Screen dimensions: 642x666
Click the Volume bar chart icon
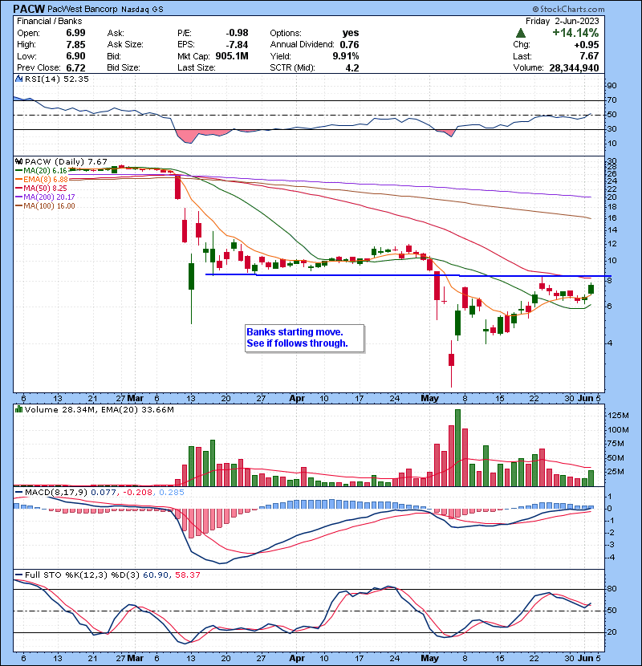click(x=18, y=409)
